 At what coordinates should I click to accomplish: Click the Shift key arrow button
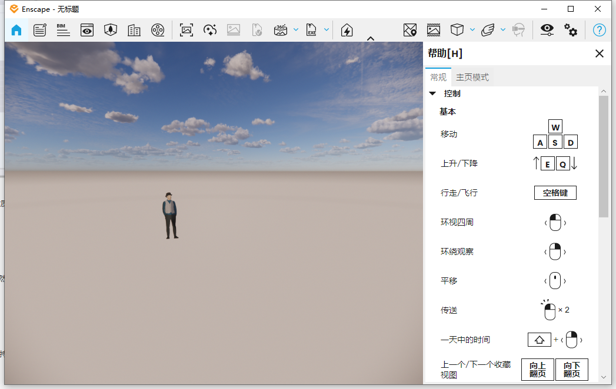click(540, 340)
